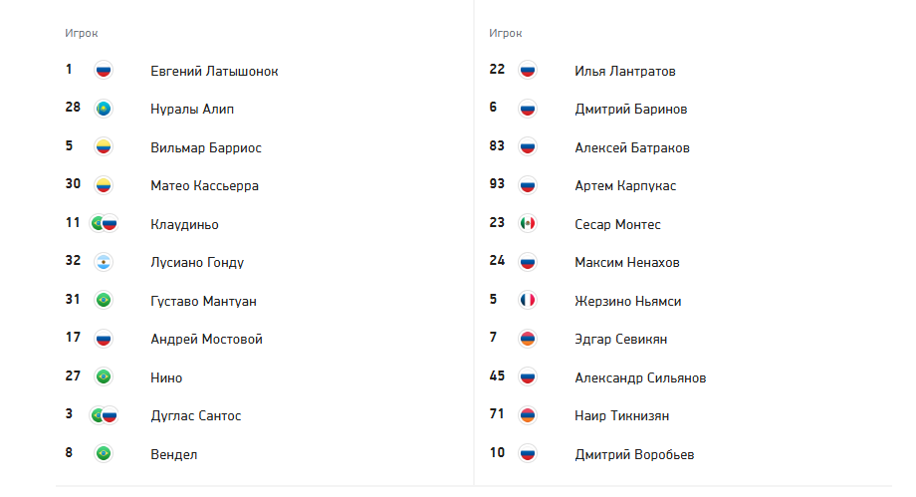The height and width of the screenshot is (497, 916).
Task: Click the double flag icon beside Дуглас Сантос
Action: click(104, 415)
